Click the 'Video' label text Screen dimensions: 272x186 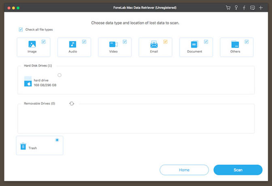113,51
